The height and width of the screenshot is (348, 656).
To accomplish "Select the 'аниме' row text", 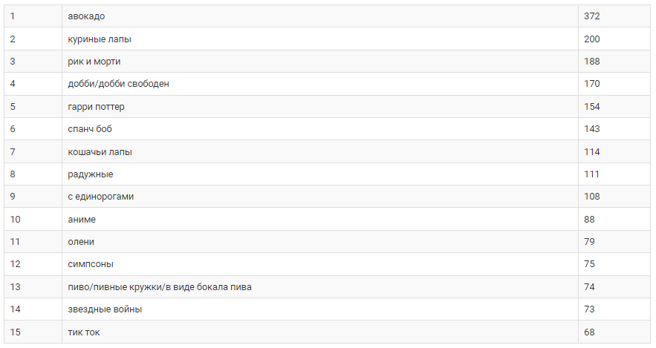I will pos(82,220).
